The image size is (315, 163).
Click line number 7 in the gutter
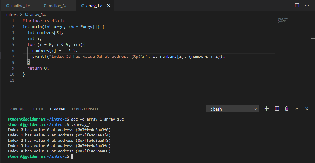point(13,57)
